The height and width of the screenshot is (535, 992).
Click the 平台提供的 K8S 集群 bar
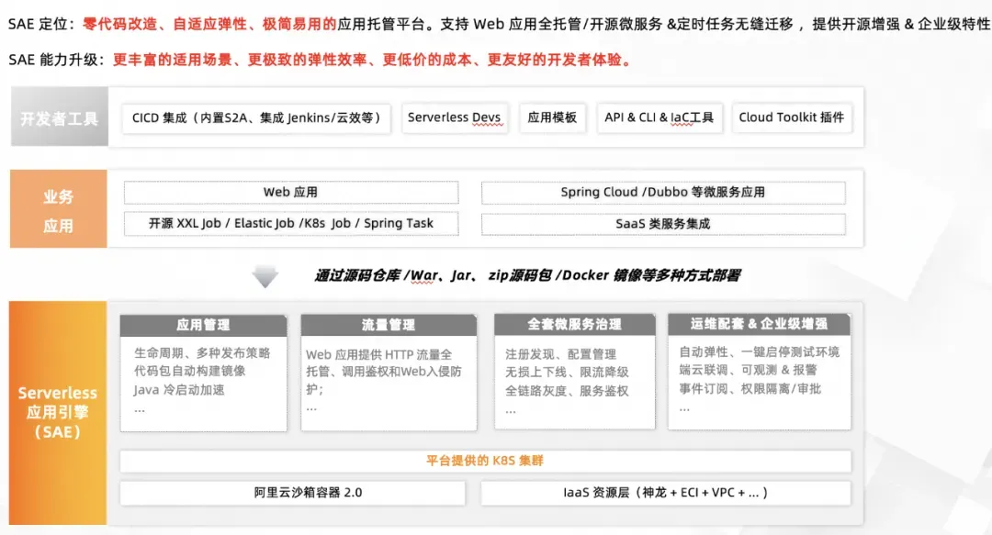click(485, 461)
